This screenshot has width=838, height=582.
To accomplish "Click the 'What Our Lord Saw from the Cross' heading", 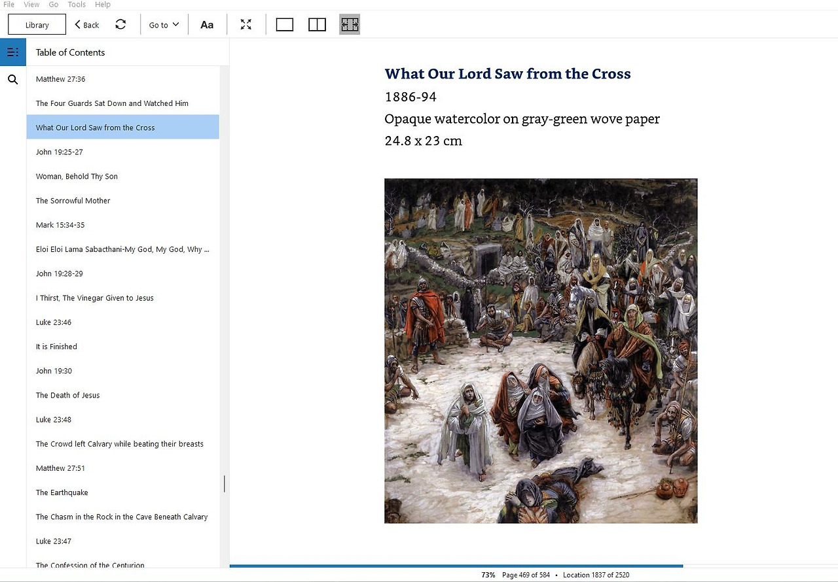I will click(x=507, y=74).
